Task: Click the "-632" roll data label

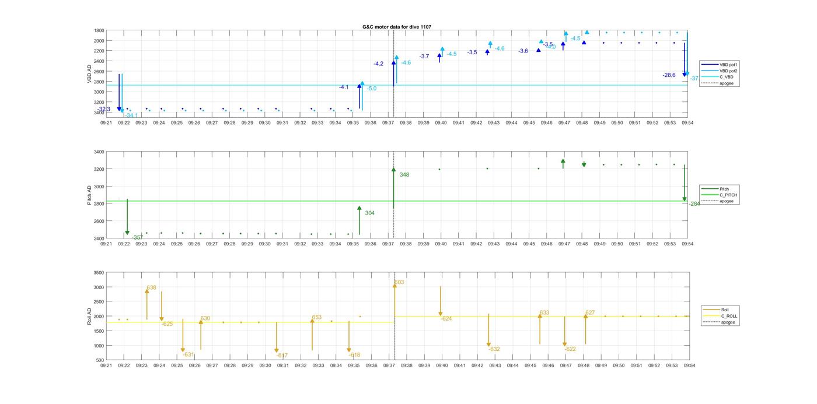Action: 494,349
